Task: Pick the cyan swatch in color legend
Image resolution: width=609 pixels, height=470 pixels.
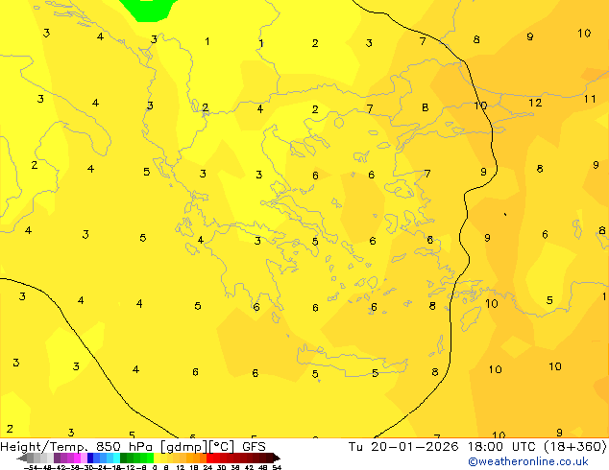Action: [116, 458]
